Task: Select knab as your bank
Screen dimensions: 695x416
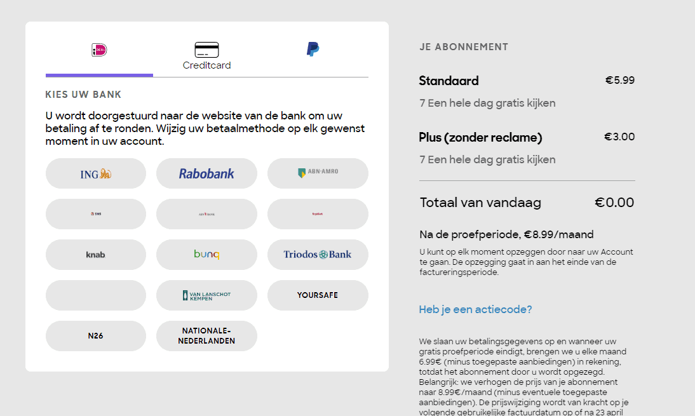Action: [x=96, y=255]
